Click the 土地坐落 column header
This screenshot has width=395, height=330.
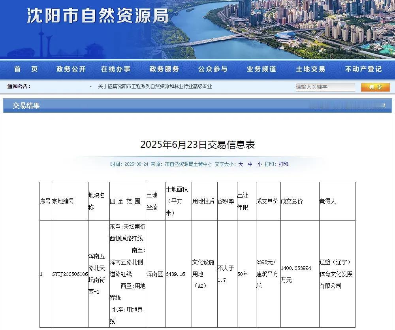click(x=156, y=201)
